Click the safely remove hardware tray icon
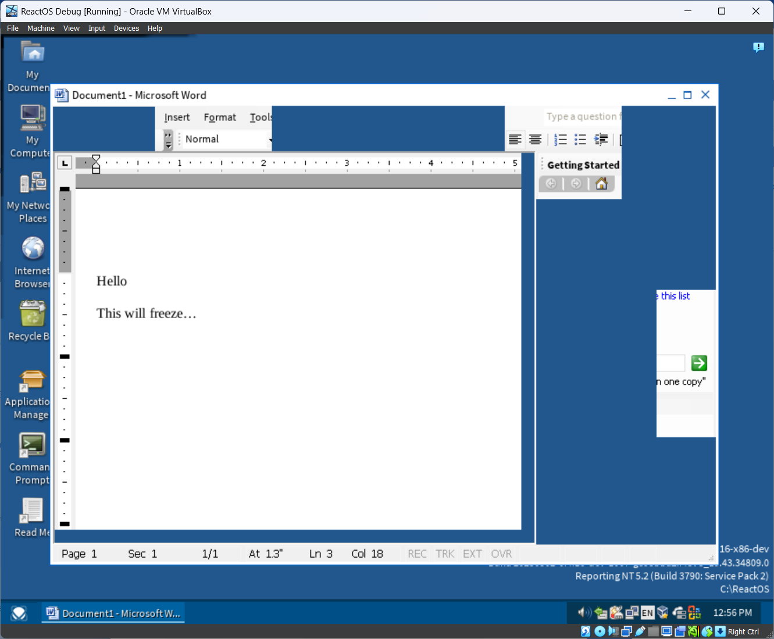The image size is (774, 639). [601, 612]
